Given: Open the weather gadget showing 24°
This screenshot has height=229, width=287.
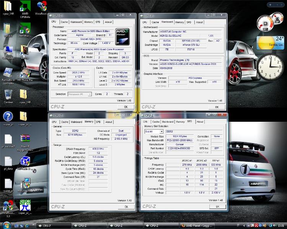Looking at the screenshot, I should tap(270, 43).
